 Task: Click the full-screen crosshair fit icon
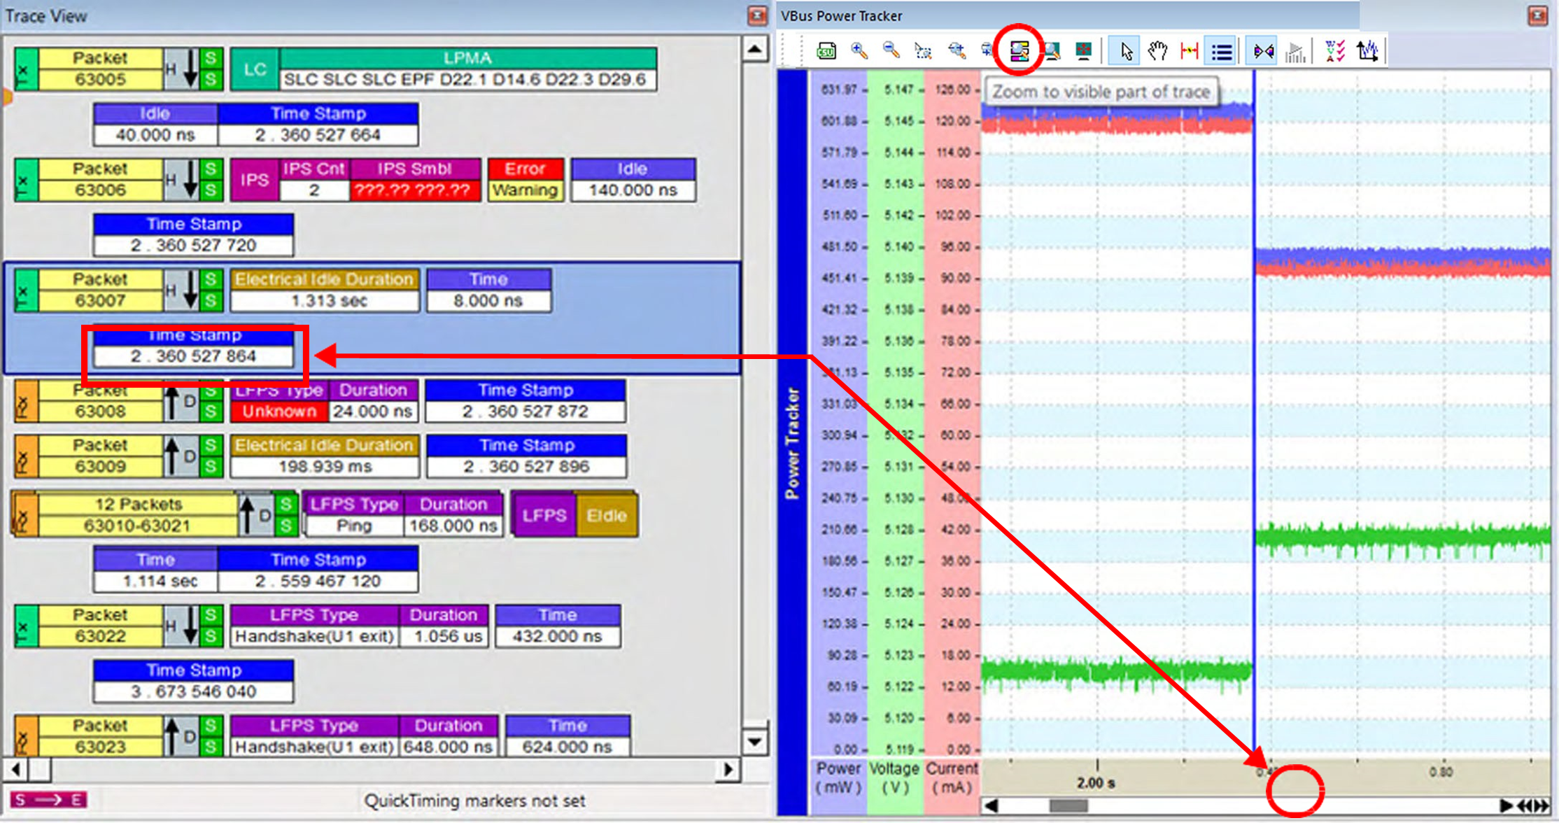(x=1083, y=51)
